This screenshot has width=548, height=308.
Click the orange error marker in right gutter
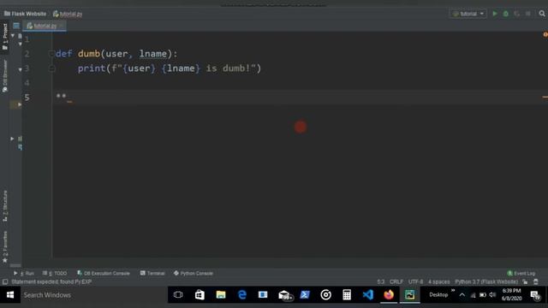pyautogui.click(x=545, y=97)
